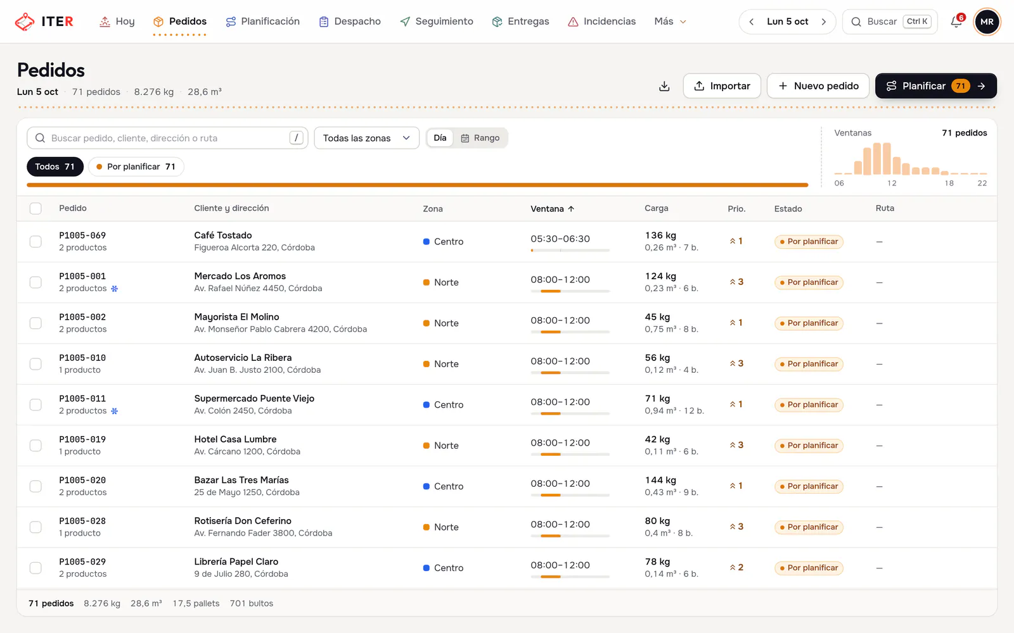Toggle the select-all orders checkbox

35,208
